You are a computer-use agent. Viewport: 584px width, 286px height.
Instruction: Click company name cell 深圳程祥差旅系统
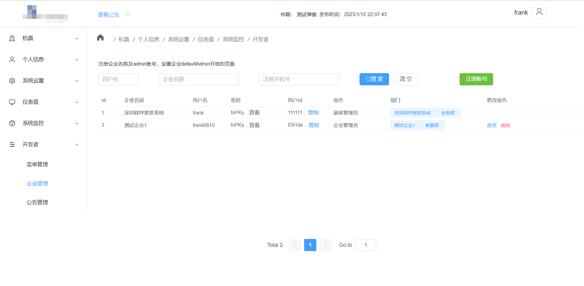144,113
